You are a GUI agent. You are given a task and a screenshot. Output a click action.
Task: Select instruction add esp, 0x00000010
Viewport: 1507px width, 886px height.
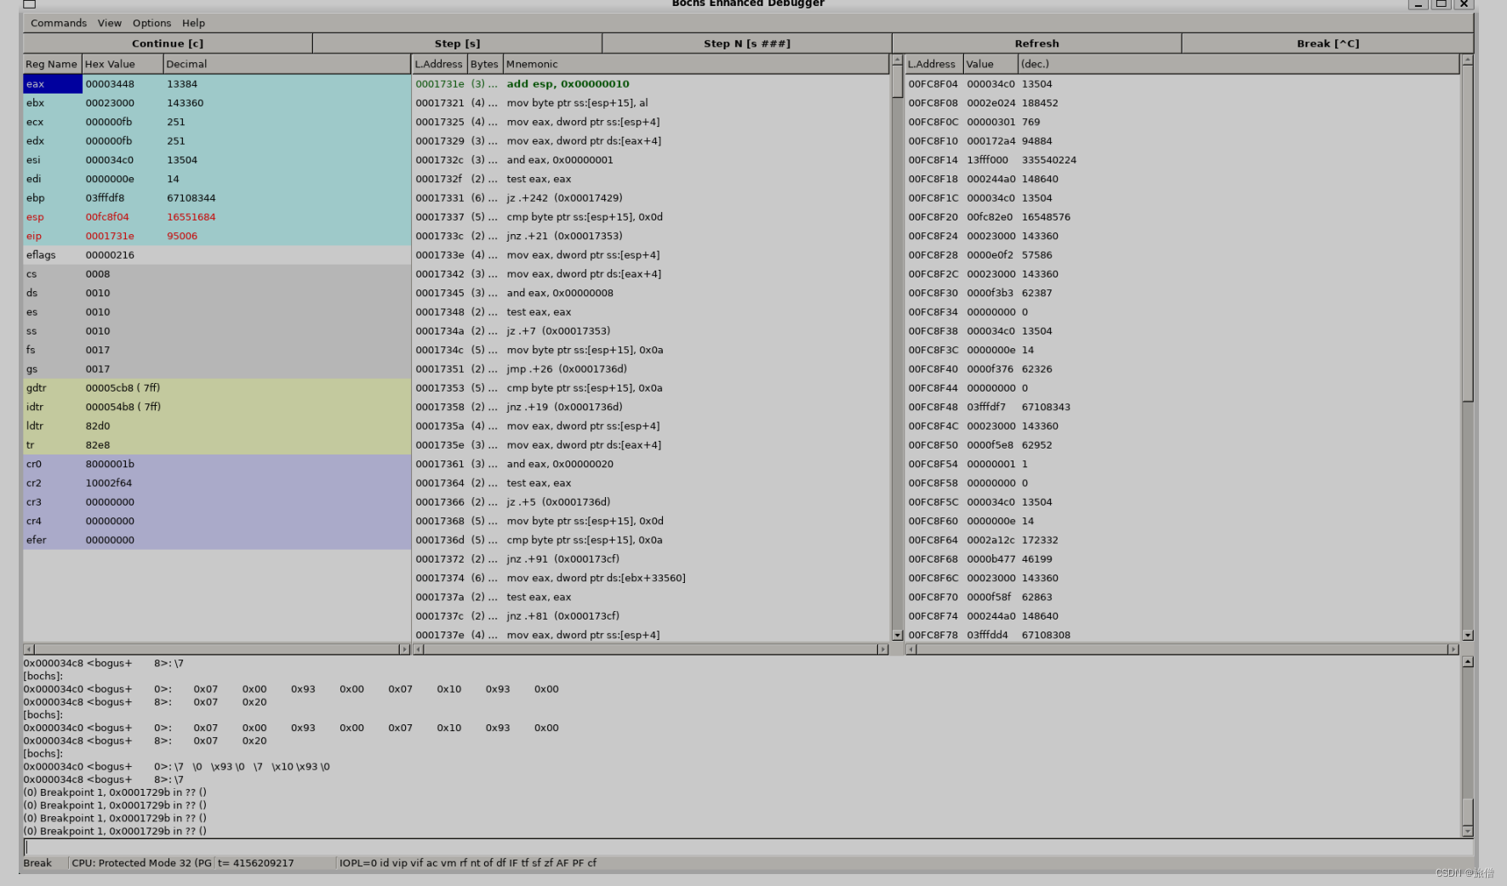point(651,83)
